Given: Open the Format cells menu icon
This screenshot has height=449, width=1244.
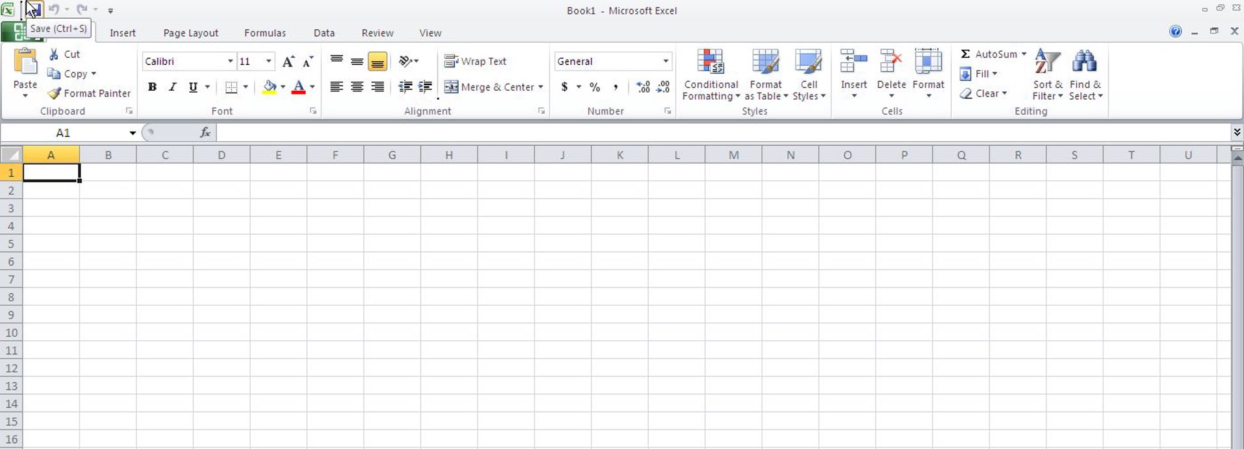Looking at the screenshot, I should coord(928,62).
